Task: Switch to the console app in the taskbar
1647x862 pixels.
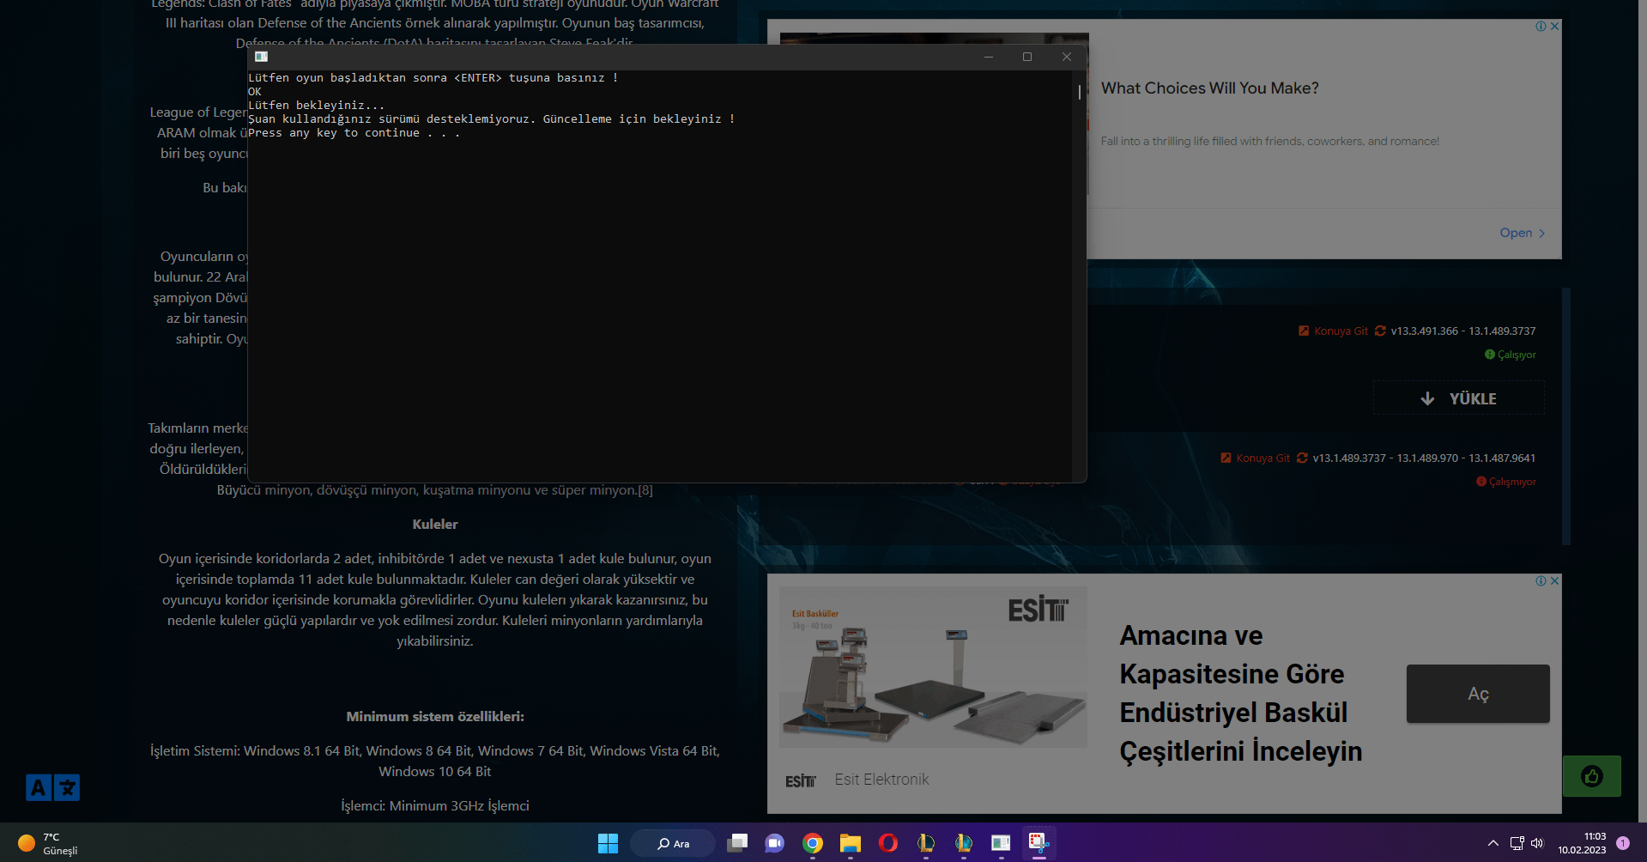Action: [1001, 843]
